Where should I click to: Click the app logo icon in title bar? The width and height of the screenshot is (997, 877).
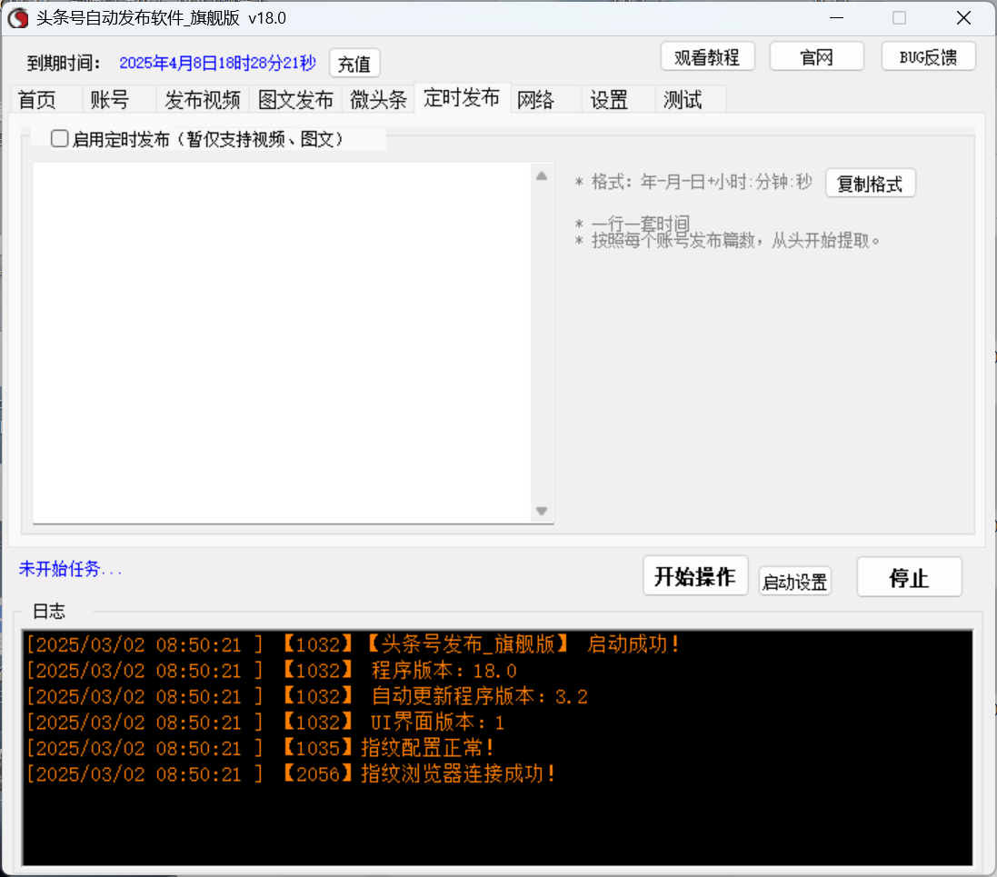click(18, 18)
